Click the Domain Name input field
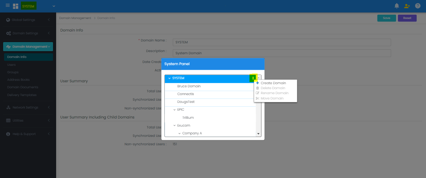This screenshot has width=426, height=178. (x=282, y=42)
